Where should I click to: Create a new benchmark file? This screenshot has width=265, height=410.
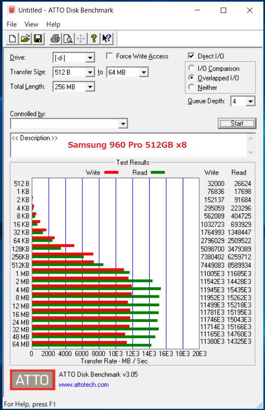pyautogui.click(x=12, y=39)
